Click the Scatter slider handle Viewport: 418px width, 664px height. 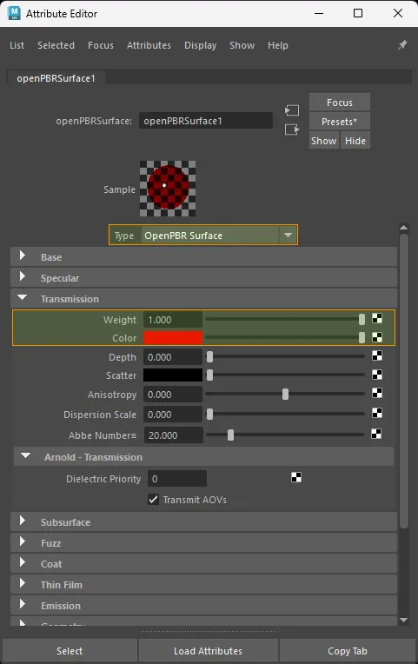[x=209, y=375]
